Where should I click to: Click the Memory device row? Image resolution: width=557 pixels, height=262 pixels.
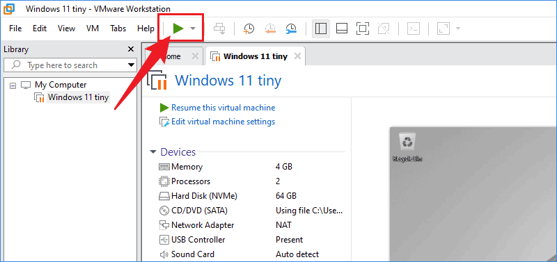(251, 167)
